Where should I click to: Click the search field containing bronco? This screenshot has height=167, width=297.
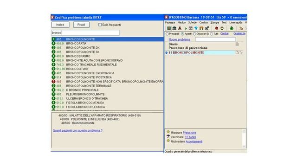tap(85, 33)
